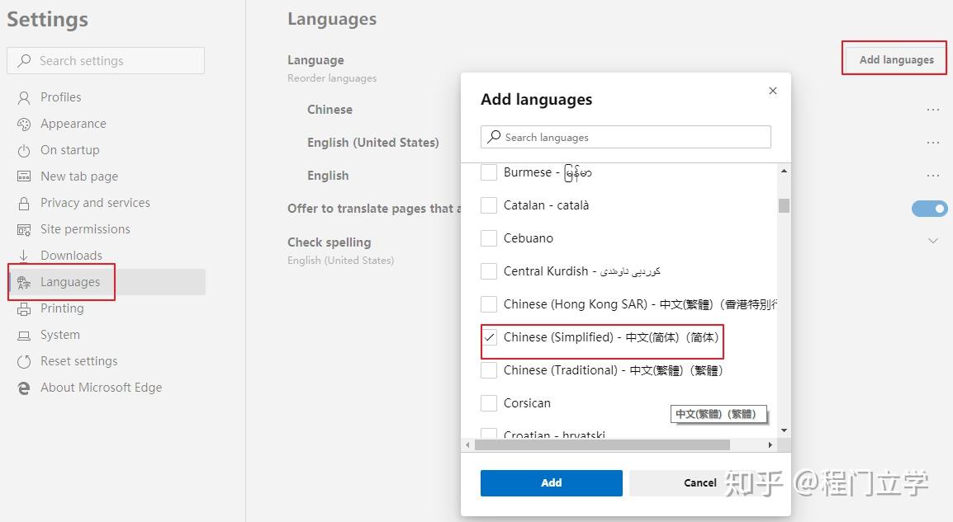Click the Search languages input field
This screenshot has height=522, width=953.
tap(625, 137)
